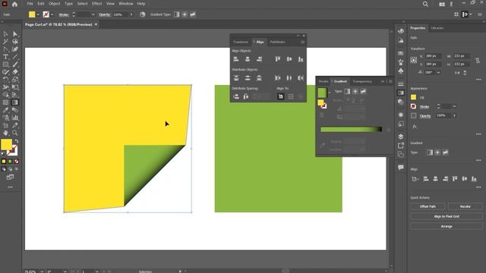Open stroke color dropdown in control bar

click(52, 14)
